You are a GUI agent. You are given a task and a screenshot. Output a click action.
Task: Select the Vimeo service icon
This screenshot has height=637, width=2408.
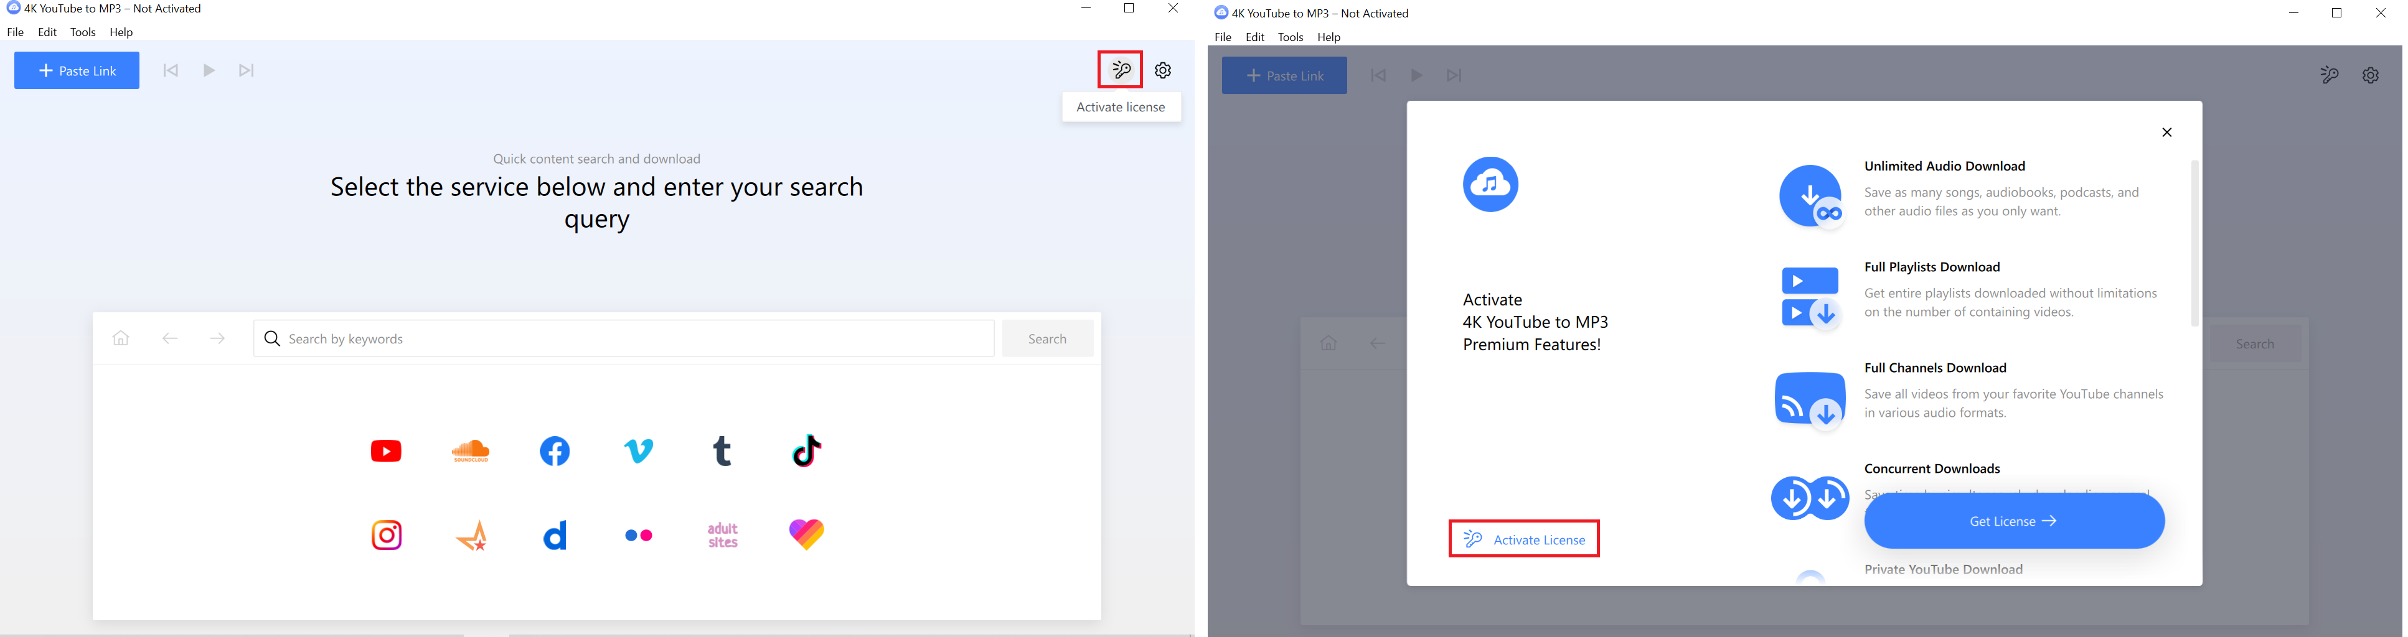tap(639, 451)
